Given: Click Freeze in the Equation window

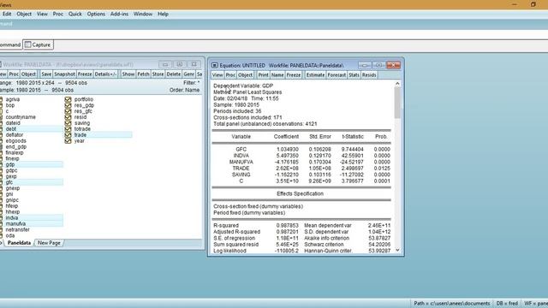Looking at the screenshot, I should [x=294, y=75].
